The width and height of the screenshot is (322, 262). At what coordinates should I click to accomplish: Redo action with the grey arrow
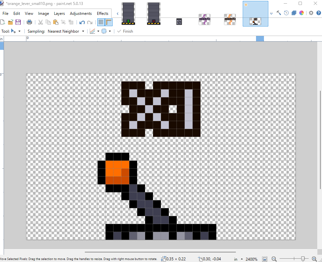[x=90, y=22]
